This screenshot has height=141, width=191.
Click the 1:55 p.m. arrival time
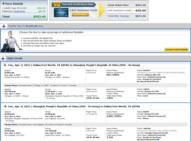pos(50,91)
